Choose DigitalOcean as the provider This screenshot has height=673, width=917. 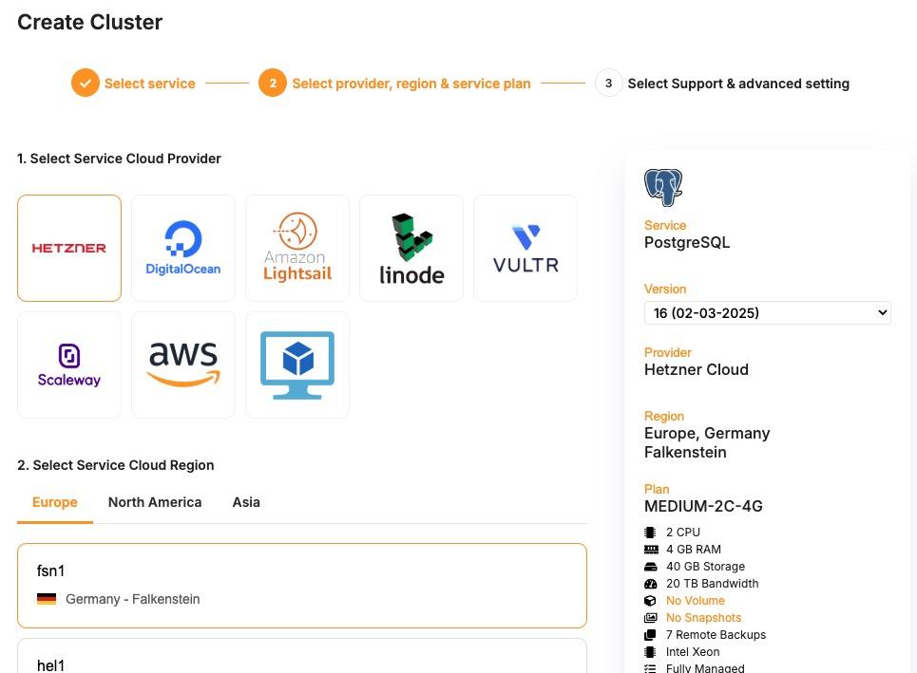click(x=183, y=248)
